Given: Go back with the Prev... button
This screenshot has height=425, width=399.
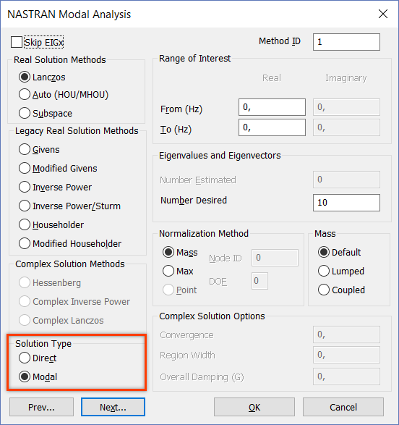Looking at the screenshot, I should [x=41, y=407].
